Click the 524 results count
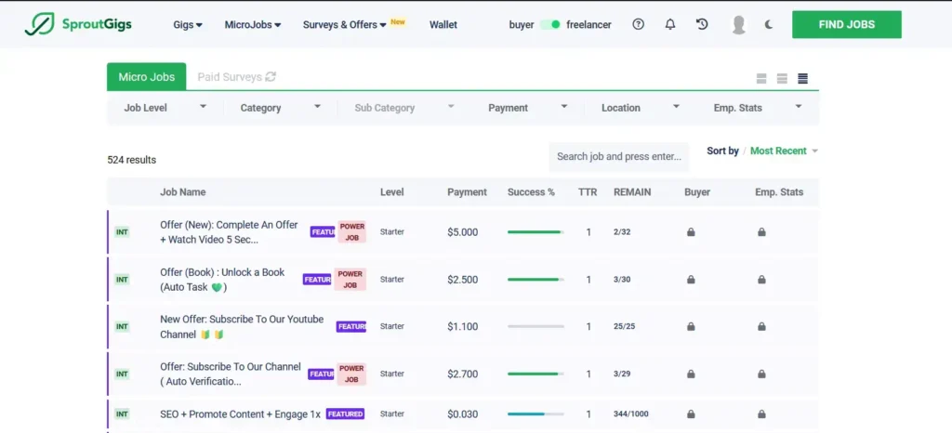This screenshot has width=952, height=433. [132, 160]
